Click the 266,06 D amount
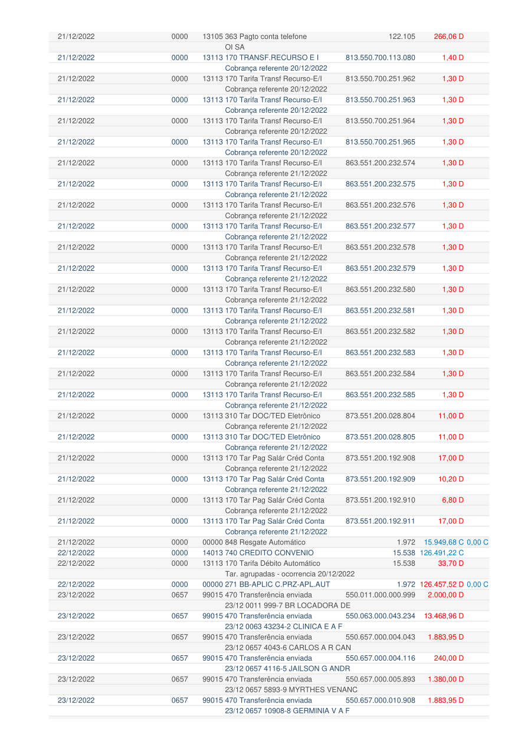 pyautogui.click(x=448, y=37)
